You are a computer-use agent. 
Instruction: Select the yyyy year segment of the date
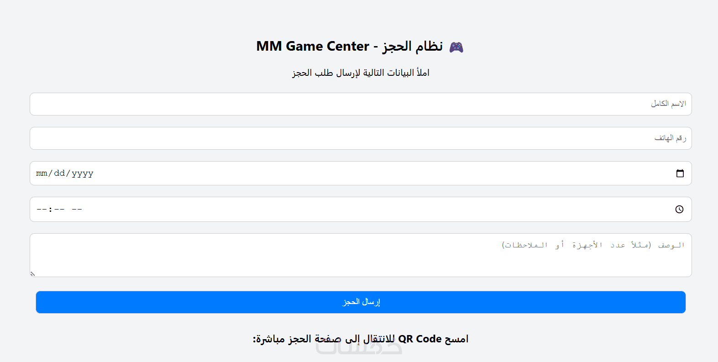(x=82, y=173)
